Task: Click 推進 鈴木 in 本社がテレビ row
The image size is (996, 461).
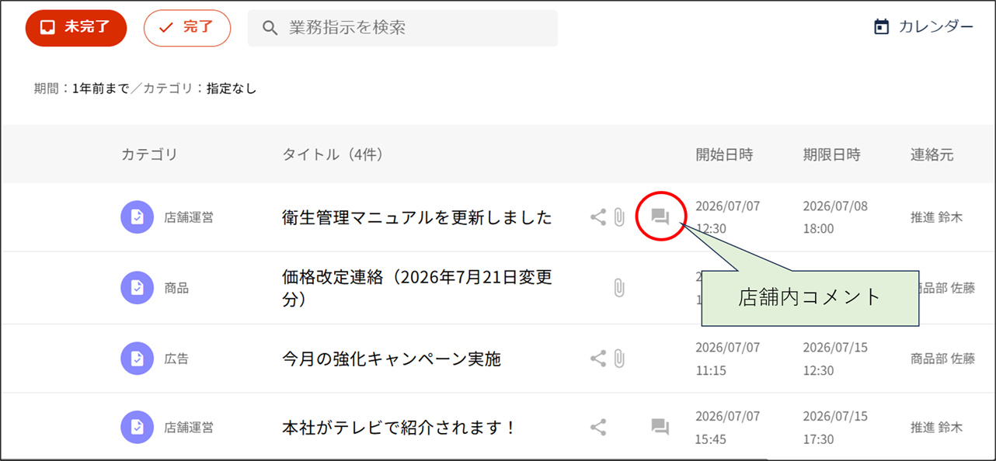Action: (936, 427)
